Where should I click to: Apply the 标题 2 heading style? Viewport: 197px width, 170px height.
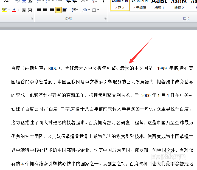179,5
